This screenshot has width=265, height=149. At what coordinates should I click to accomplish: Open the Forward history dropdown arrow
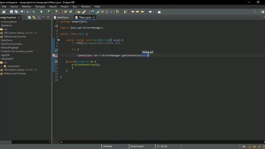coord(154,12)
